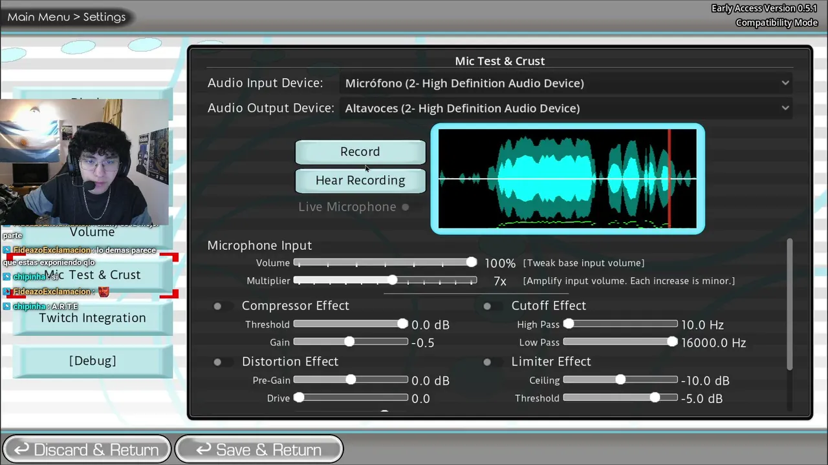This screenshot has width=828, height=465.
Task: Click the 7x multiplier value
Action: click(500, 282)
